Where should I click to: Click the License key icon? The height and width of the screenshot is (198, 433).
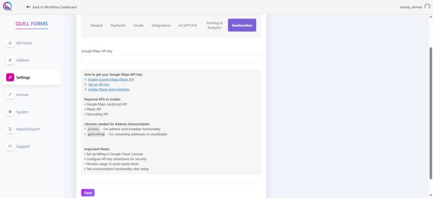pyautogui.click(x=10, y=95)
